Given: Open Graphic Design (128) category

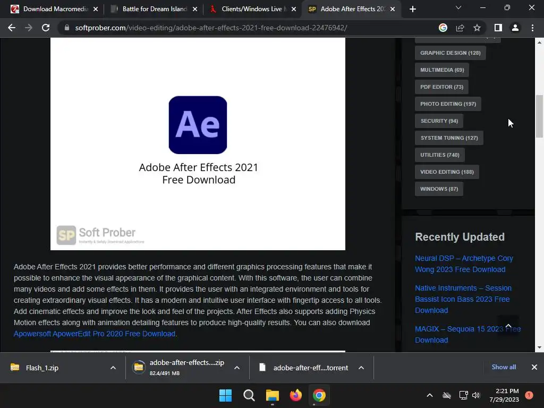Looking at the screenshot, I should pyautogui.click(x=450, y=53).
